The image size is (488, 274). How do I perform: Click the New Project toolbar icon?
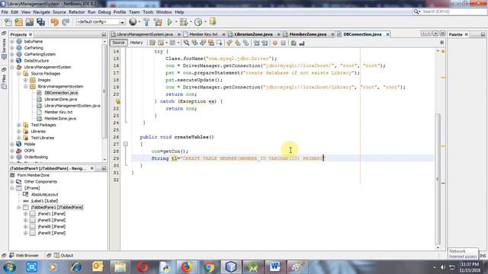pyautogui.click(x=18, y=22)
